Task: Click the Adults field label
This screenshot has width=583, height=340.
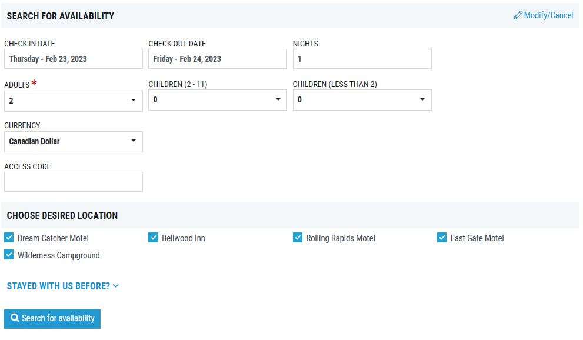Action: 16,85
